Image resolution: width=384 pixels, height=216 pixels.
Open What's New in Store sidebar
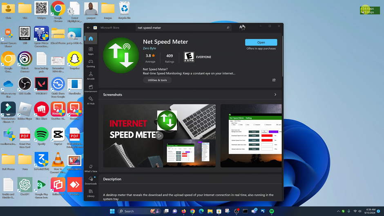pyautogui.click(x=91, y=168)
